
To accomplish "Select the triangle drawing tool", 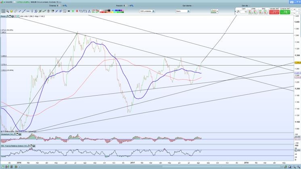I will [x=89, y=11].
